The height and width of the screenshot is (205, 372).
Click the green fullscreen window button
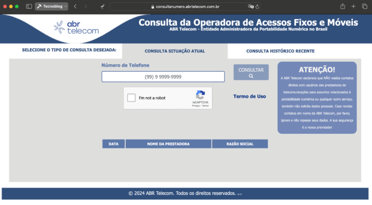click(17, 7)
